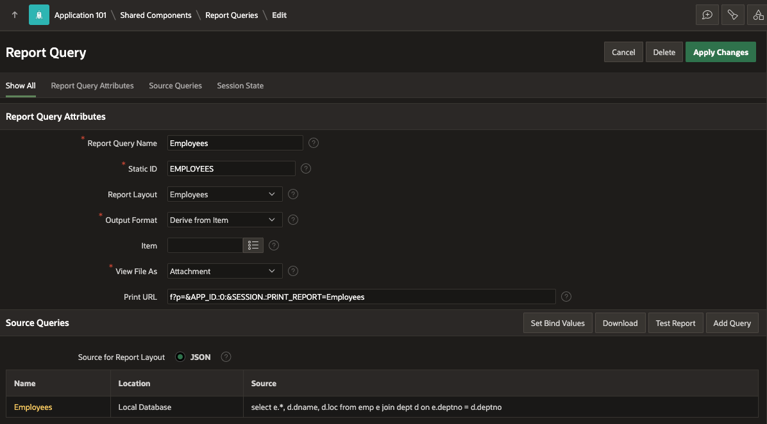Open the Employees query link
The height and width of the screenshot is (424, 767).
click(x=33, y=407)
